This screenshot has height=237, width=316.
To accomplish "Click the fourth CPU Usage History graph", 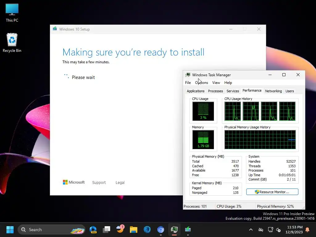I will (287, 111).
